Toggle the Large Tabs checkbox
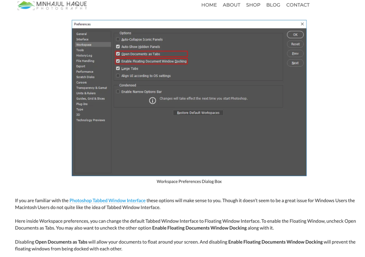Viewport: 365px width, 257px height. coord(118,68)
